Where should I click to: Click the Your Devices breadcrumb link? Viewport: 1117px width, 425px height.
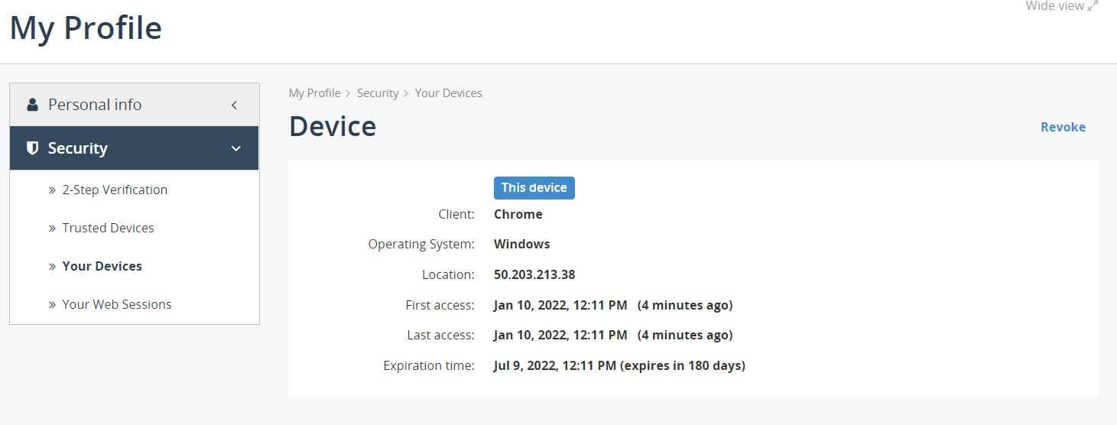tap(449, 93)
